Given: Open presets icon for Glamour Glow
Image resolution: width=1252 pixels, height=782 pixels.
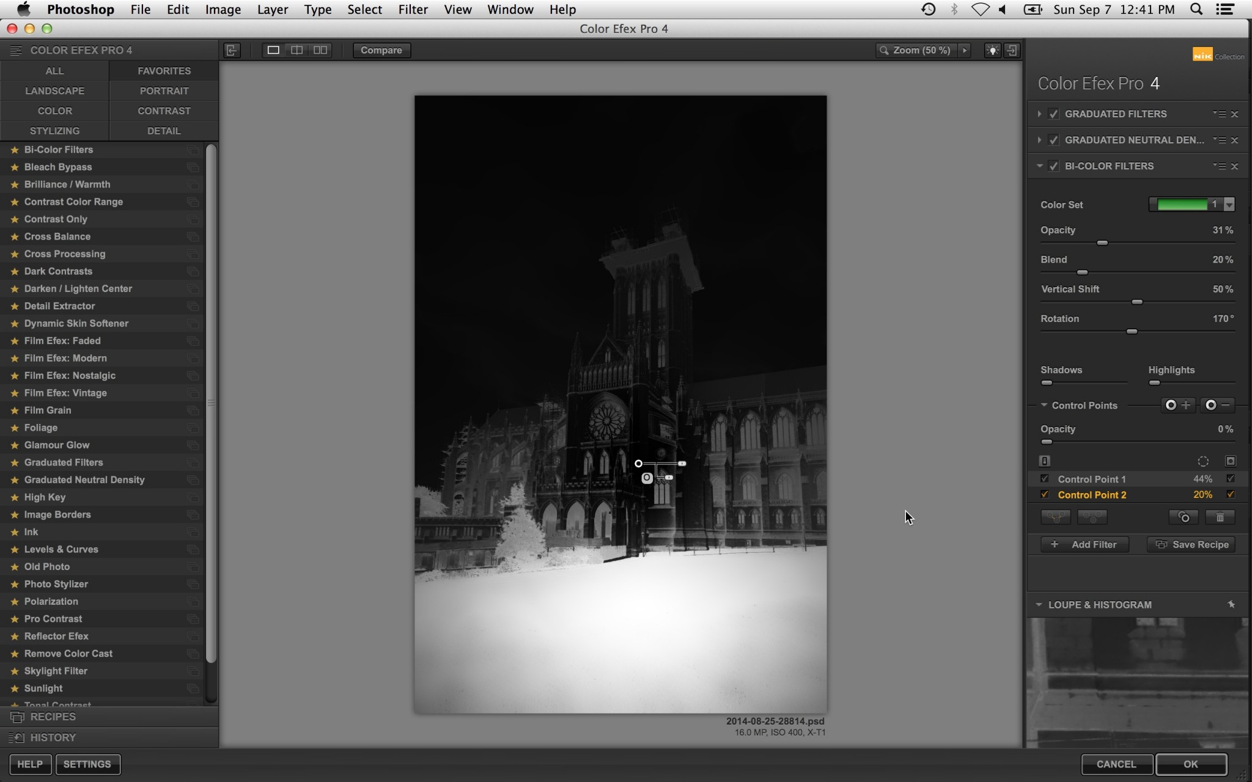Looking at the screenshot, I should (x=193, y=445).
